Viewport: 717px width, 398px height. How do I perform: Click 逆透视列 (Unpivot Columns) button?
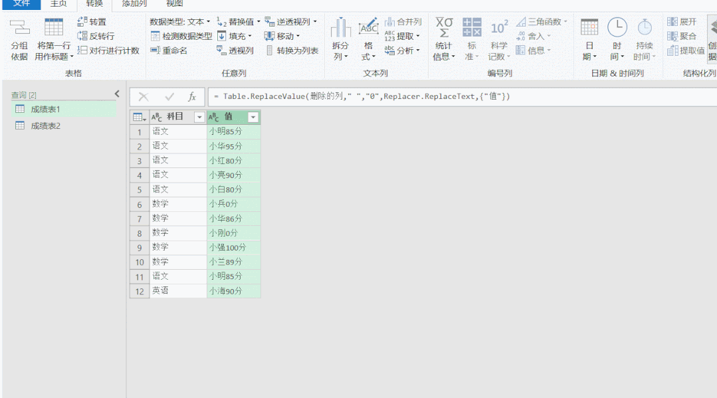click(291, 21)
